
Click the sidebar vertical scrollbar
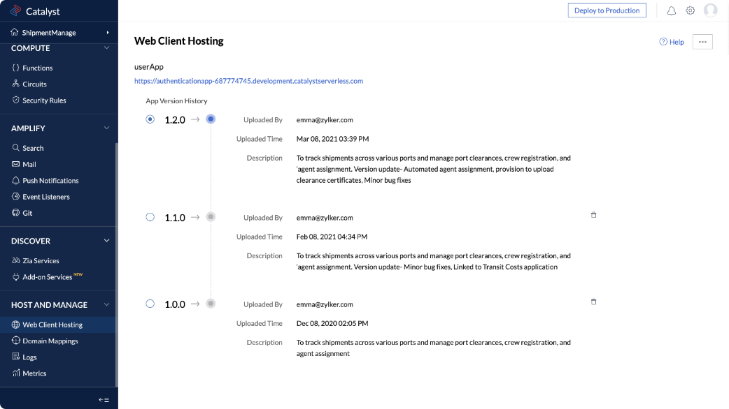click(116, 265)
